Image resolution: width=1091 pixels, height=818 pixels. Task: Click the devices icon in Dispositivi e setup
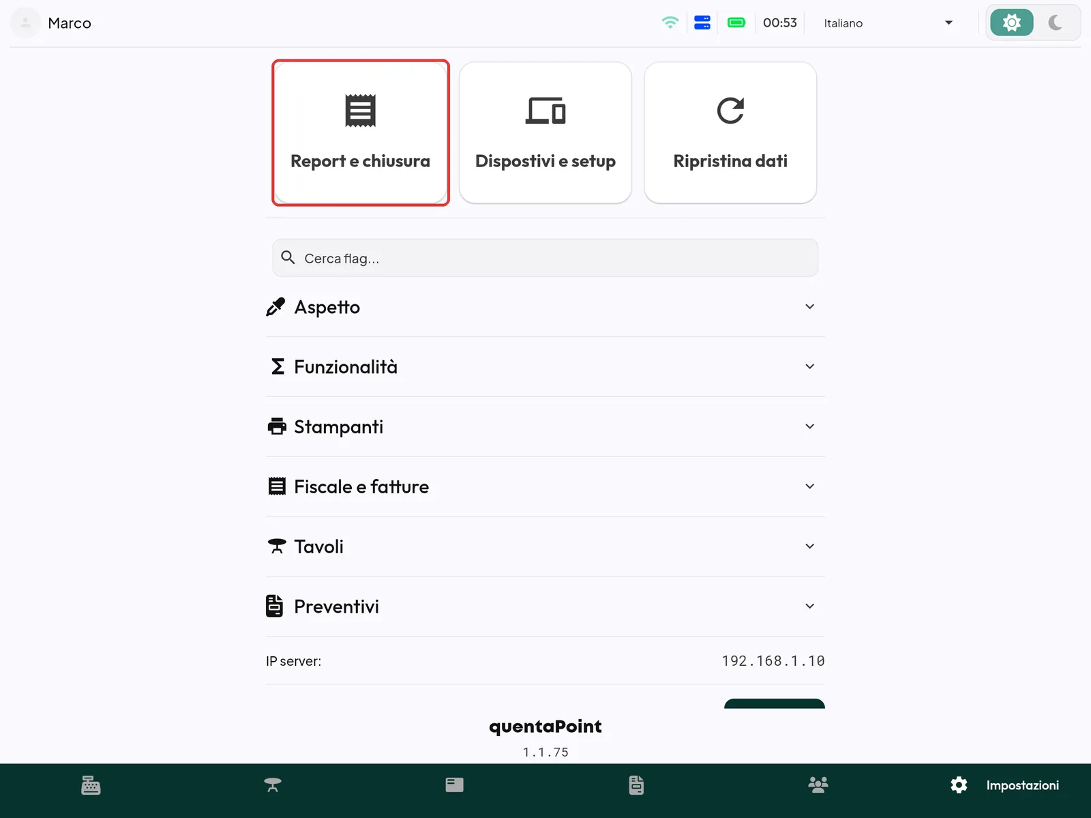[545, 111]
